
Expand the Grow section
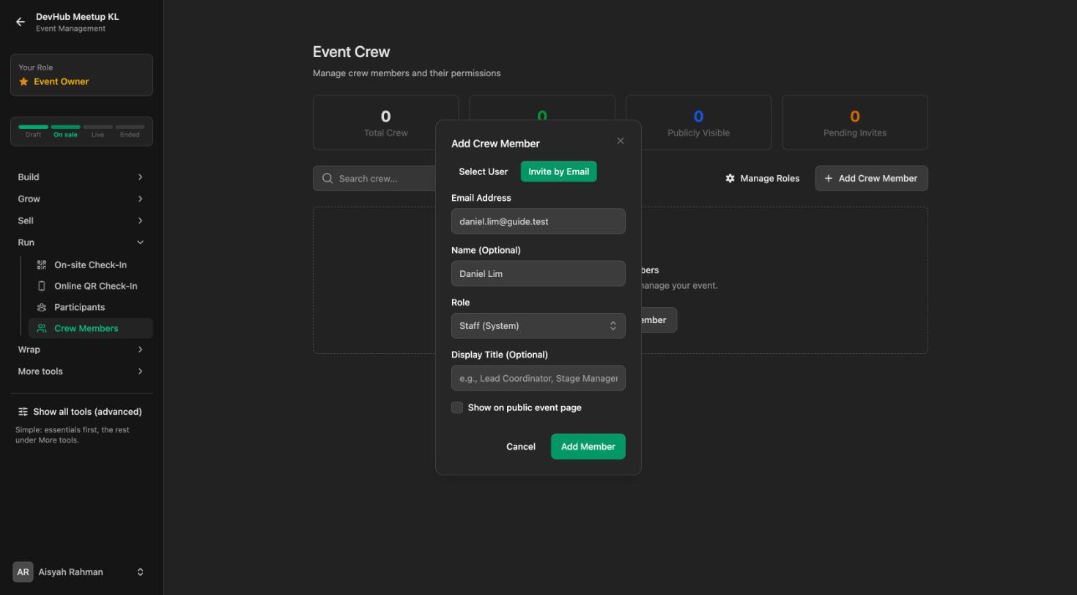click(x=81, y=199)
